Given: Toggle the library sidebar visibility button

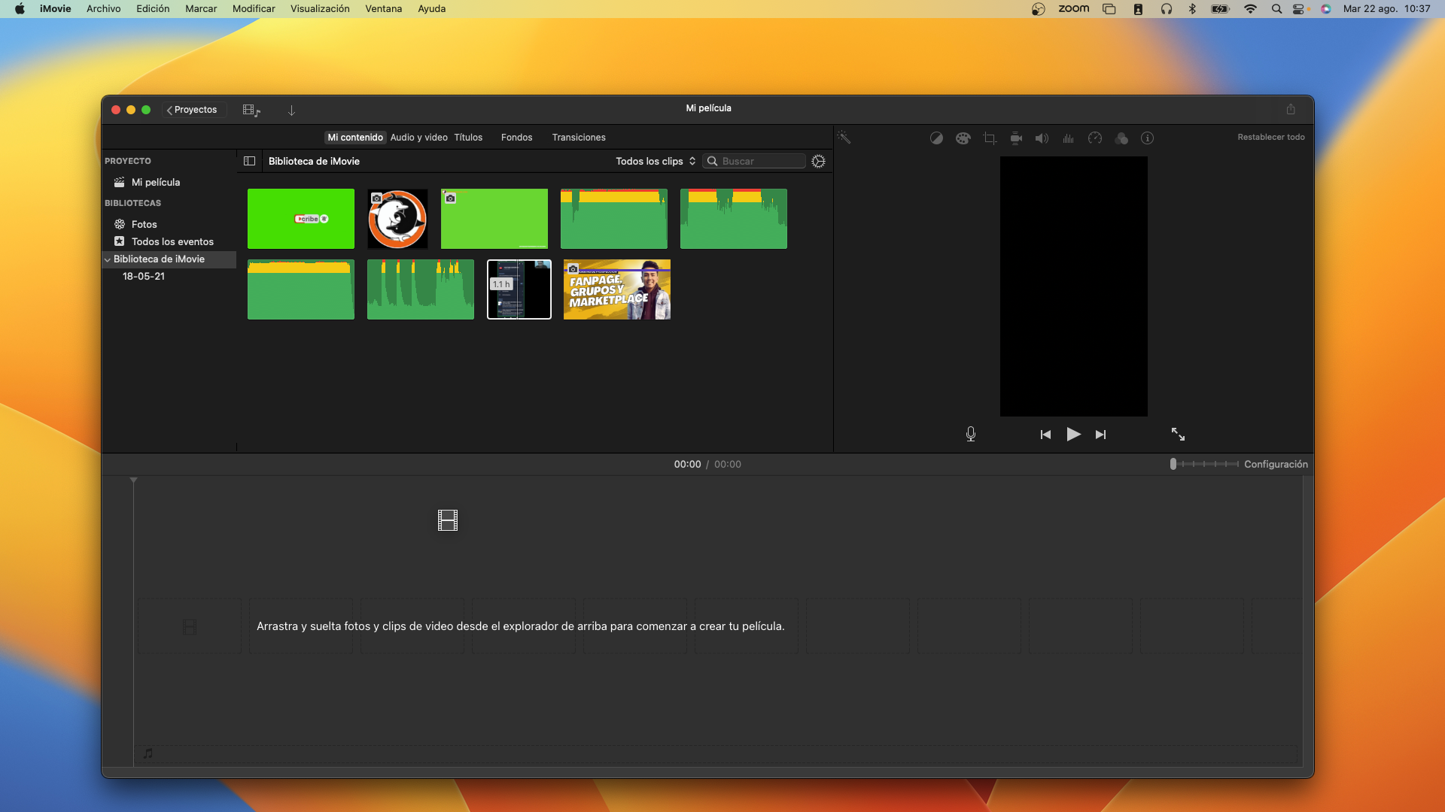Looking at the screenshot, I should (x=249, y=161).
